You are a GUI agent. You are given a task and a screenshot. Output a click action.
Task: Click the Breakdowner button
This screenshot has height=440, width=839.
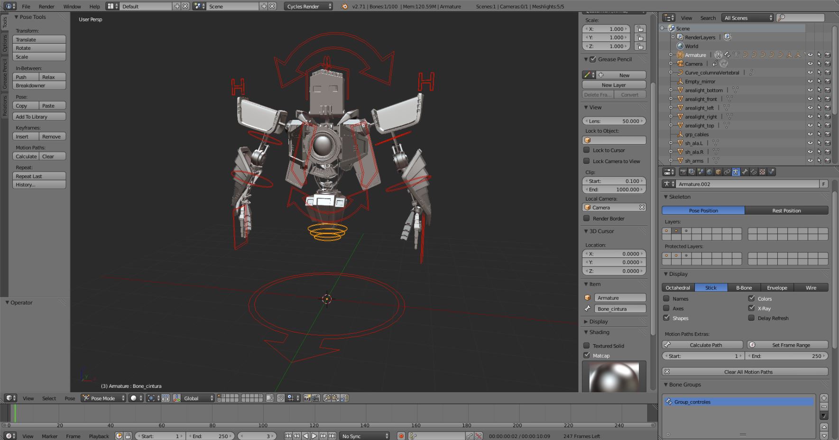[x=39, y=85]
